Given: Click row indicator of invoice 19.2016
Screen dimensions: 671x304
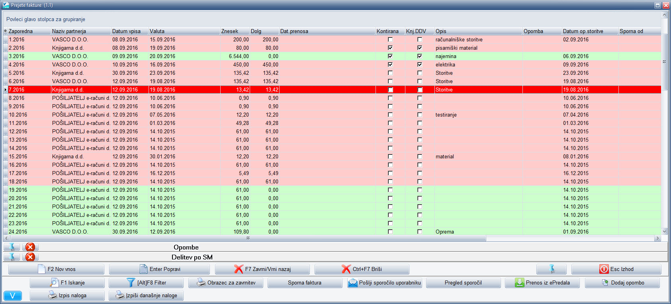Looking at the screenshot, I should (x=6, y=190).
